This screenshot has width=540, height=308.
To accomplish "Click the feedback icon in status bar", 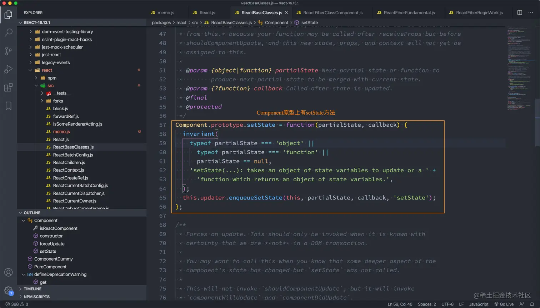I will click(x=522, y=304).
